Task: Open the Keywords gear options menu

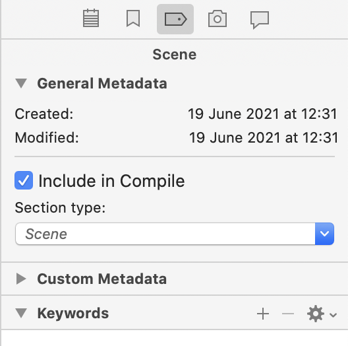Action: (x=322, y=314)
